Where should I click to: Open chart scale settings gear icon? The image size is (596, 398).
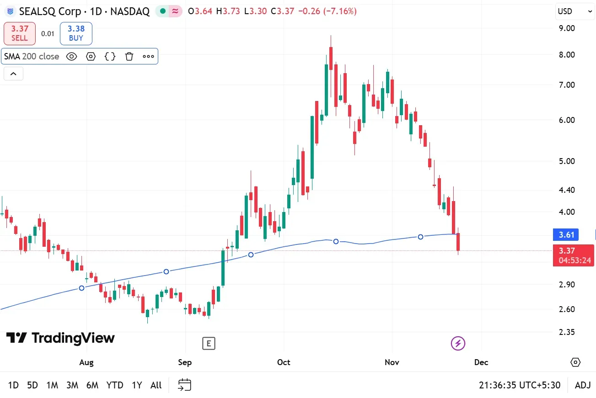pyautogui.click(x=575, y=362)
